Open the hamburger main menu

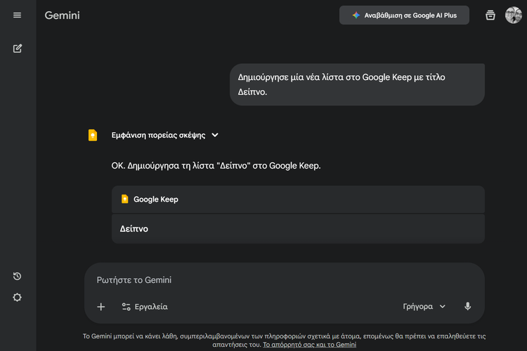click(18, 15)
